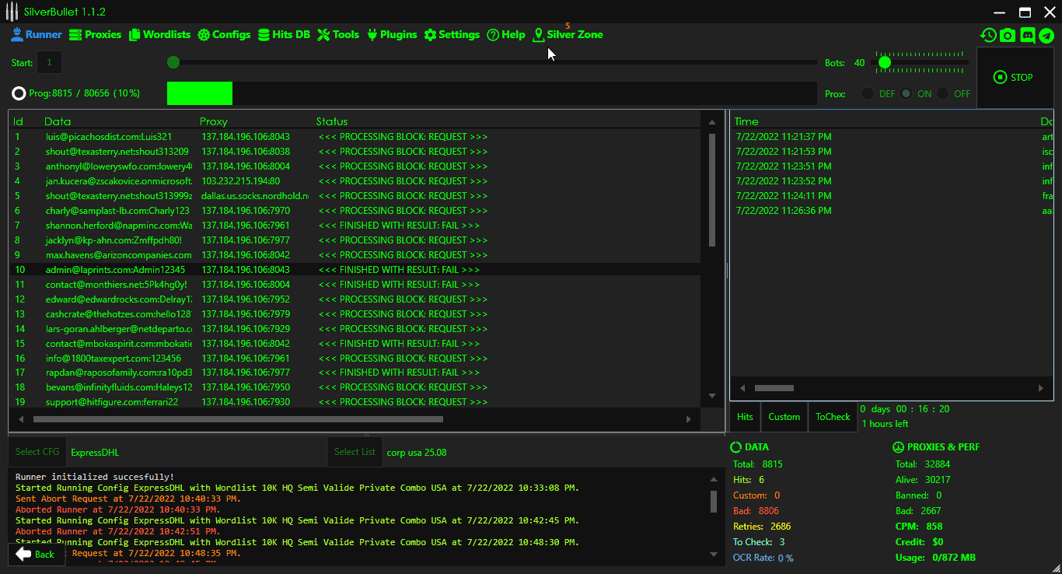
Task: Open the Wordlists section
Action: tap(159, 34)
